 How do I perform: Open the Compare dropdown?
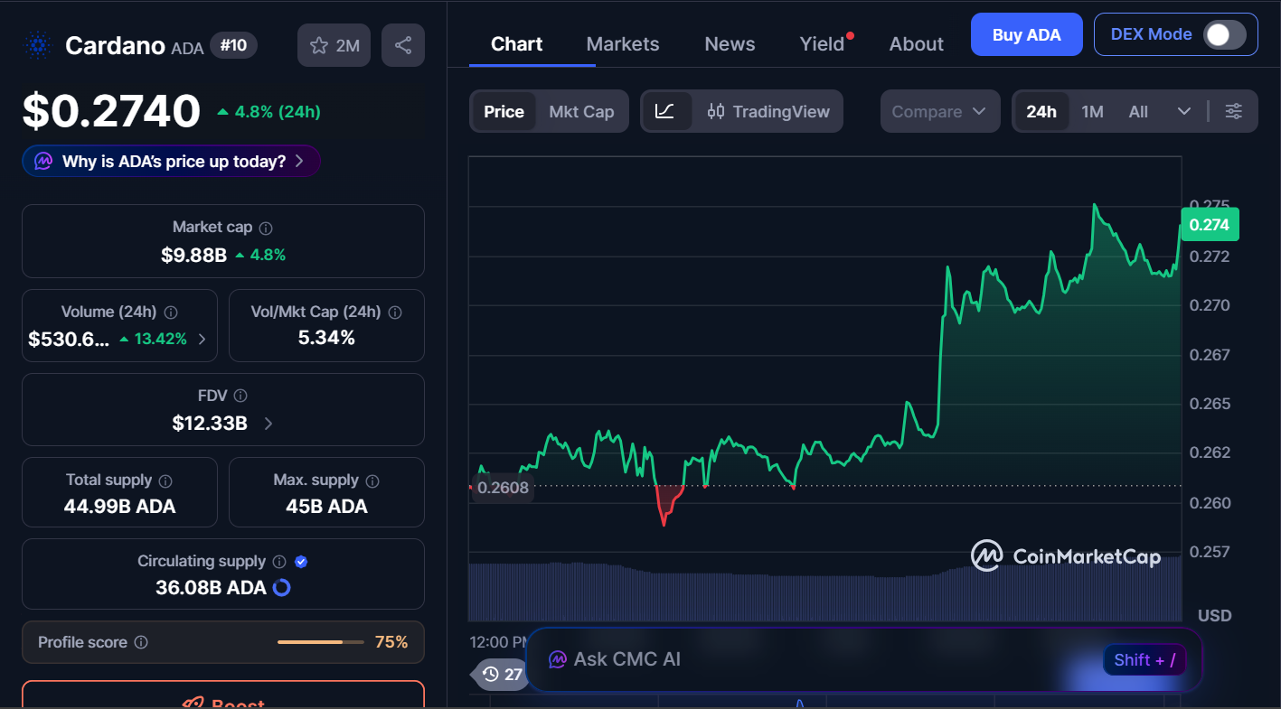[x=939, y=110]
